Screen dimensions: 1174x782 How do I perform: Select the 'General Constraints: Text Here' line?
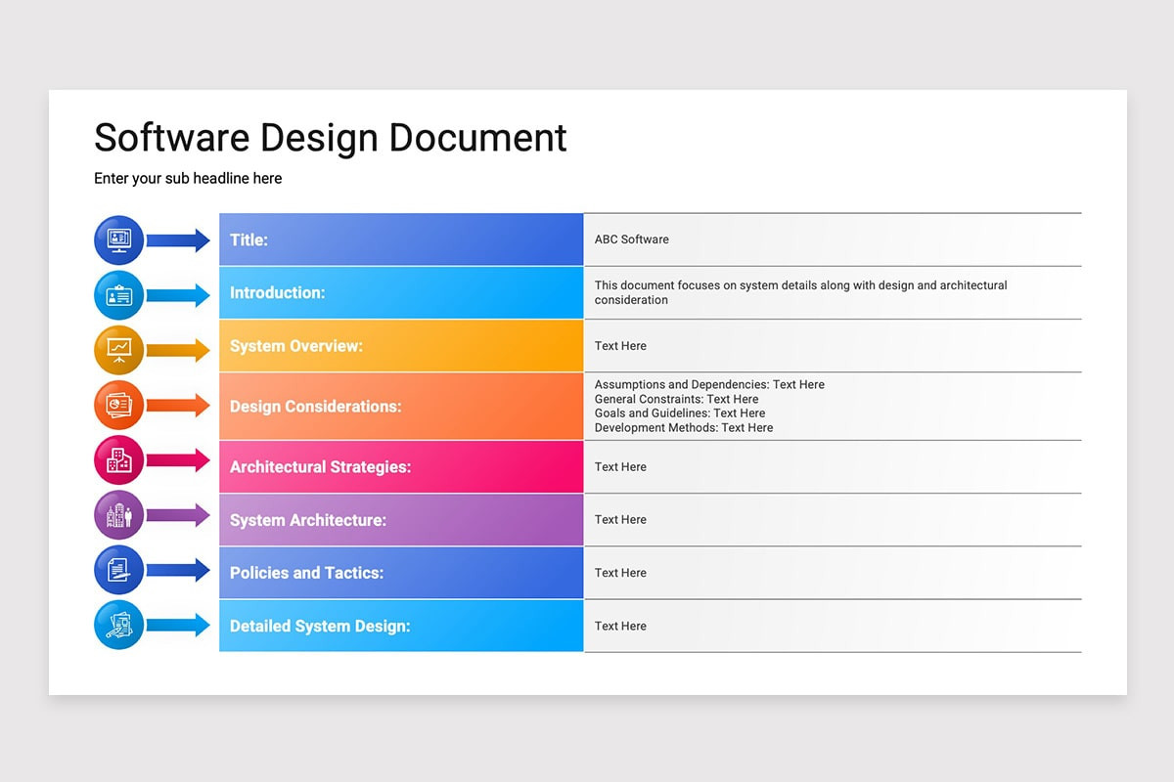(676, 399)
